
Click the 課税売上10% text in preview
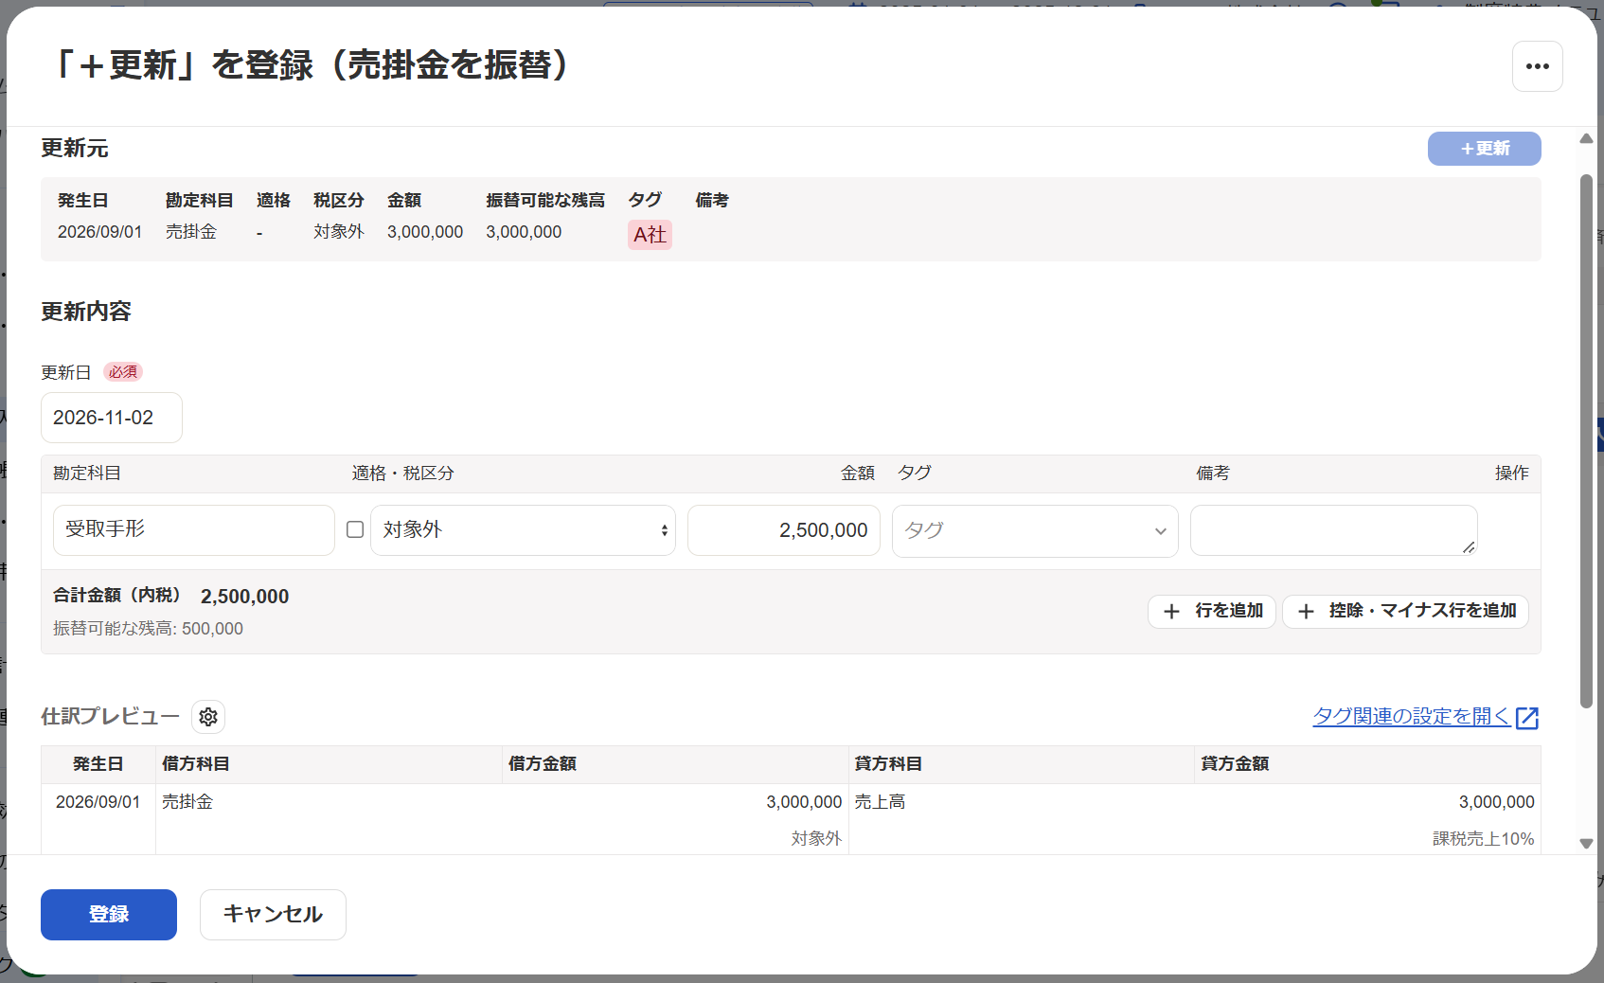[x=1483, y=839]
